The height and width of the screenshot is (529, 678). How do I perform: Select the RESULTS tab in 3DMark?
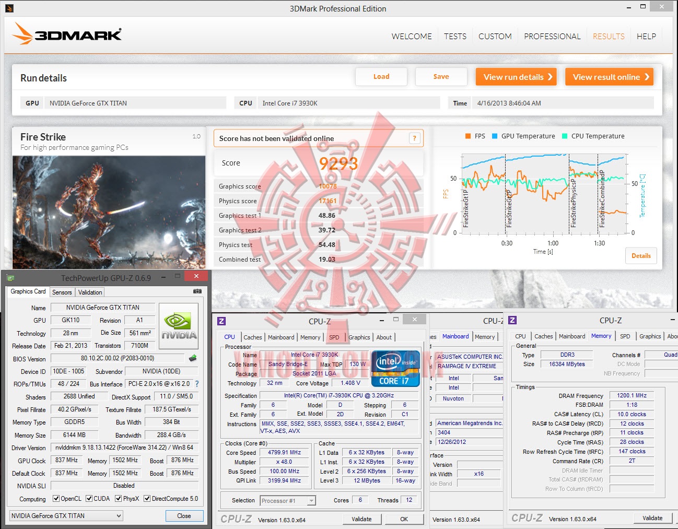pos(609,36)
